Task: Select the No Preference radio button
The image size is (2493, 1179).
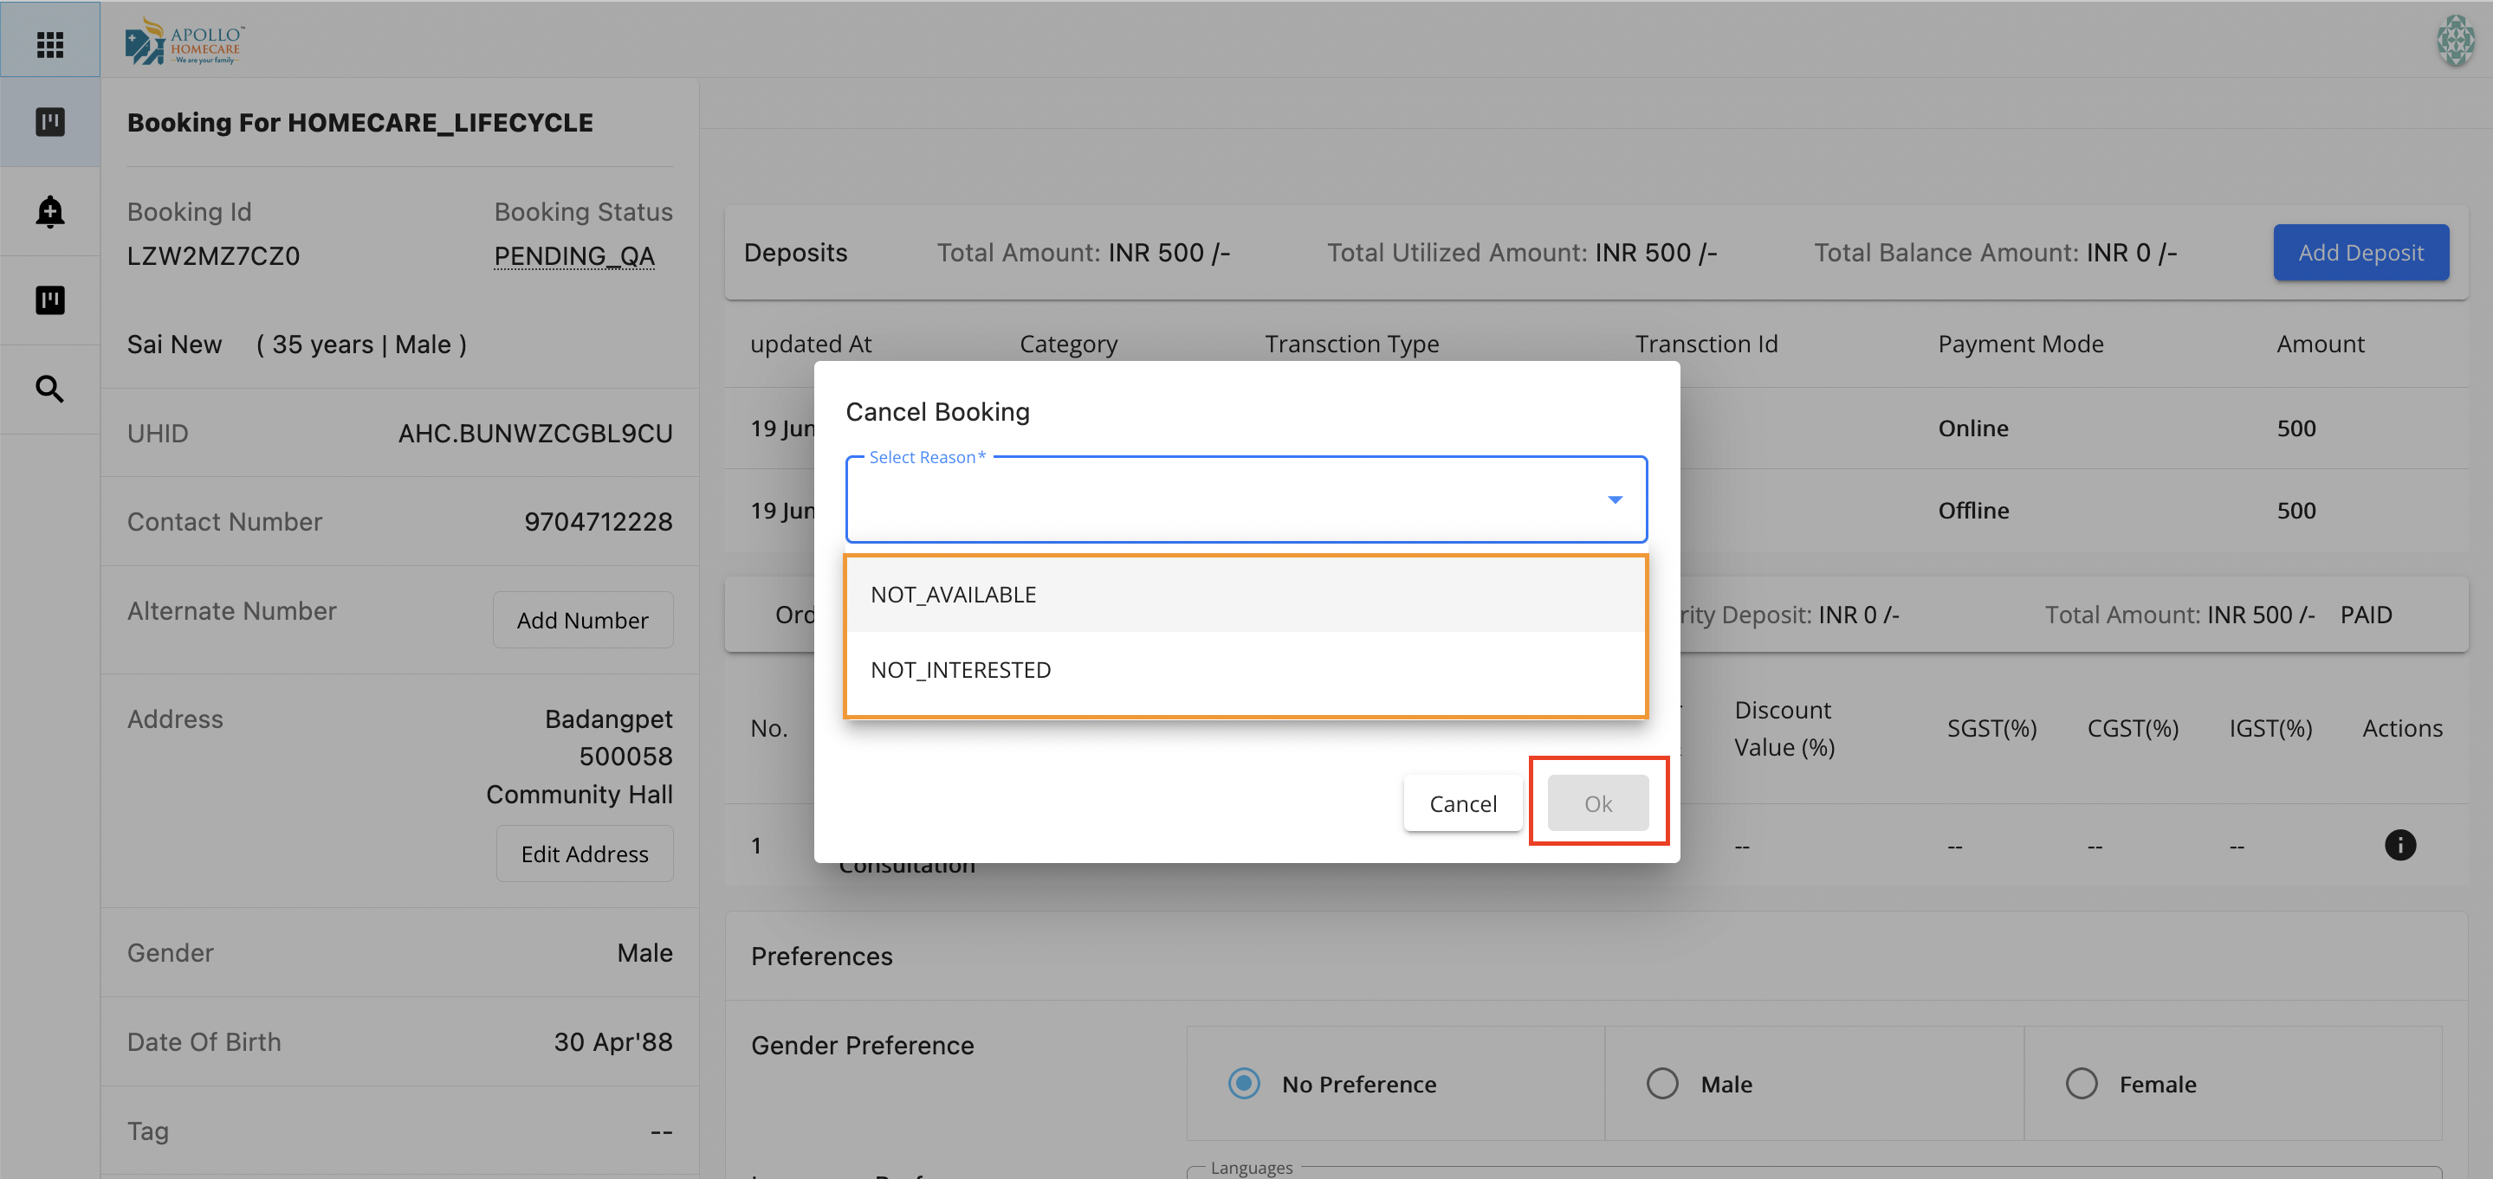Action: (1244, 1083)
